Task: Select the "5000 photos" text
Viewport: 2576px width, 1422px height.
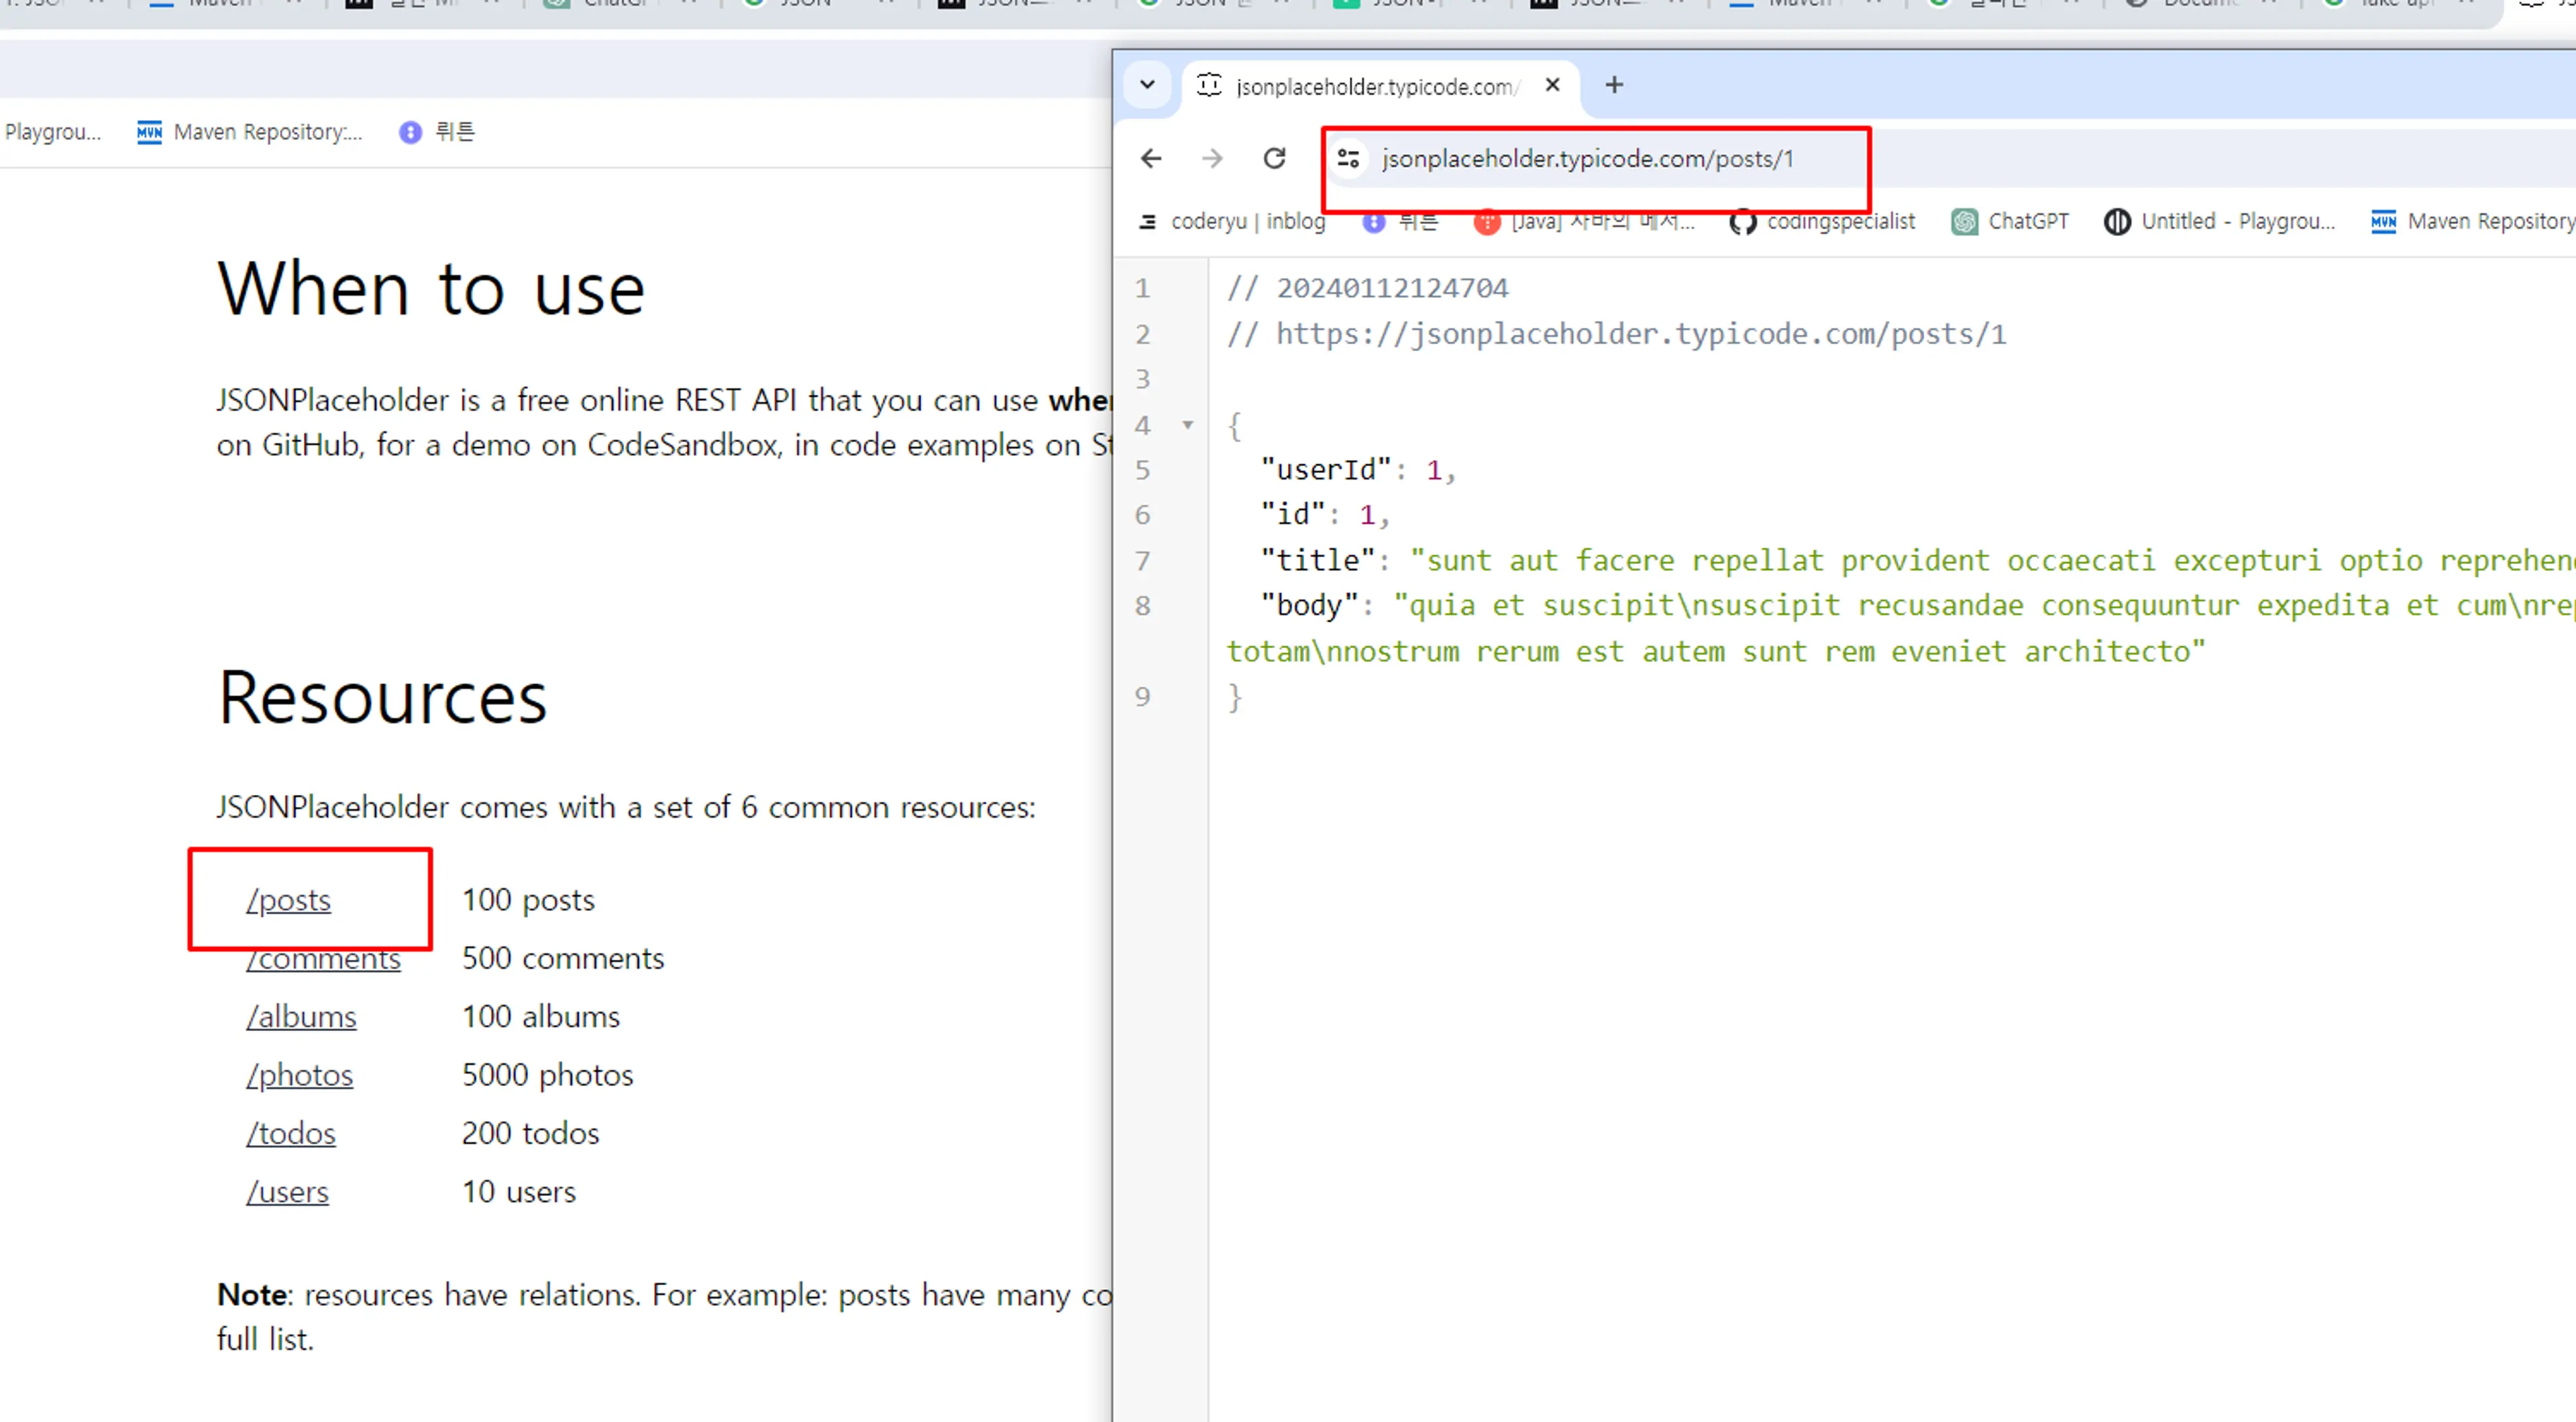Action: [x=548, y=1075]
